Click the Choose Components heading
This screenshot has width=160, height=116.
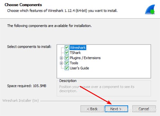pos(23,5)
